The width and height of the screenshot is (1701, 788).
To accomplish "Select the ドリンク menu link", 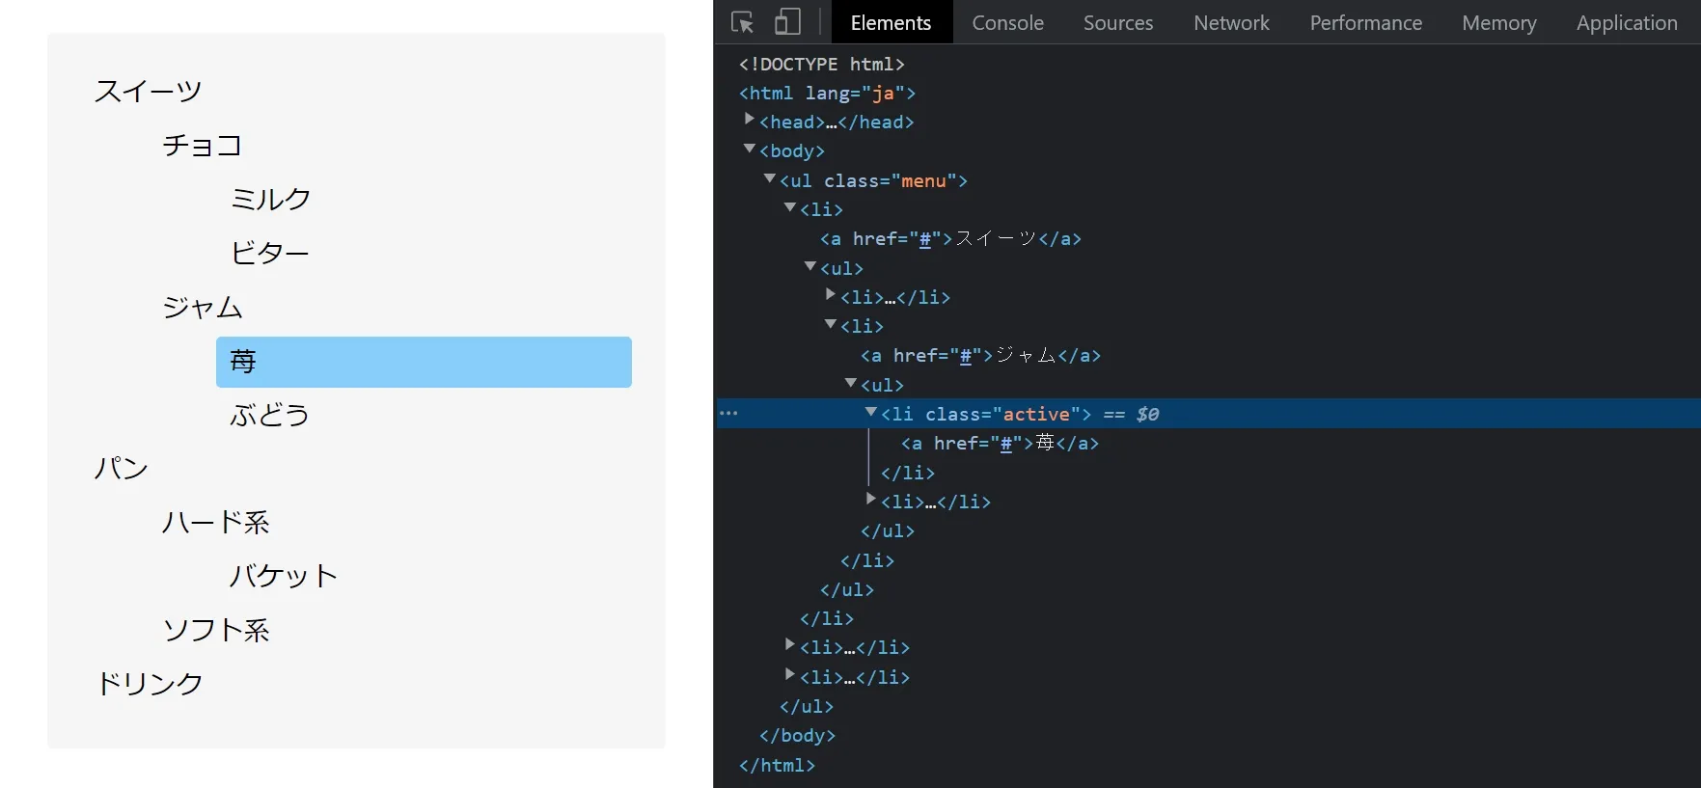I will tap(150, 684).
